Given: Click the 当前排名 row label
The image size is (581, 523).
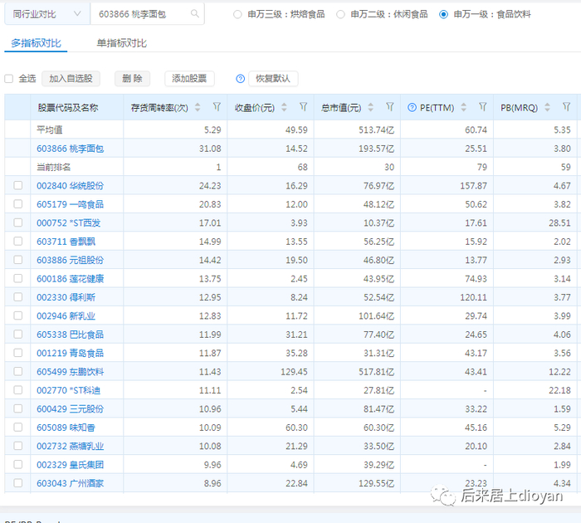Looking at the screenshot, I should 54,167.
